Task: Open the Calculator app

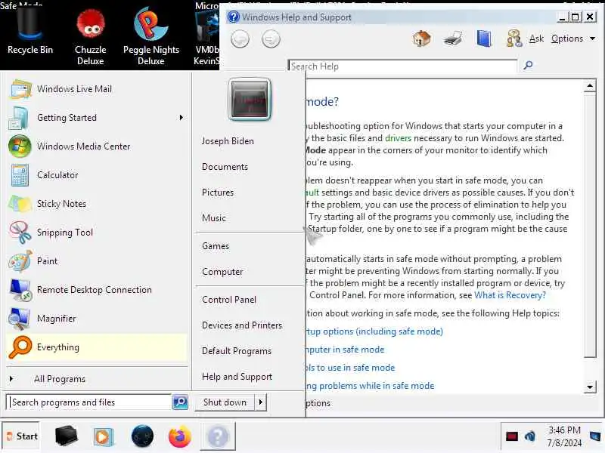Action: tap(97, 175)
